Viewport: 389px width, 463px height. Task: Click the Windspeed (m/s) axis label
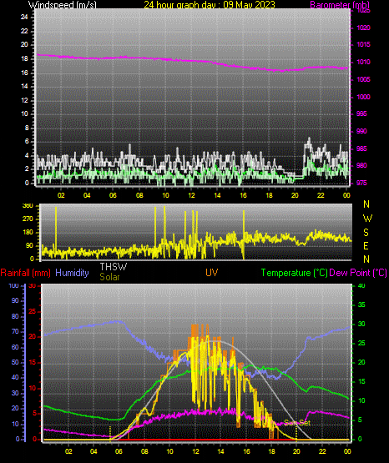[62, 4]
